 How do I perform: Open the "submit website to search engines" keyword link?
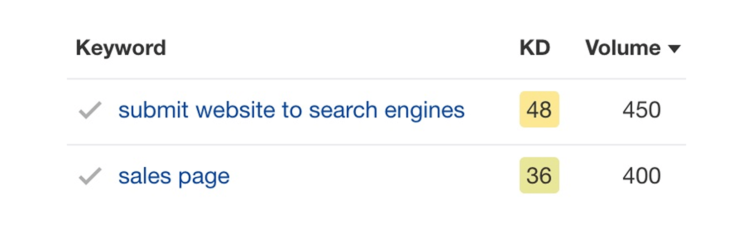[291, 110]
